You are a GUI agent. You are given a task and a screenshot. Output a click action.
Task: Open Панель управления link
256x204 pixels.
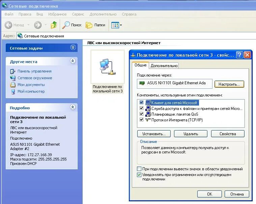(34, 71)
